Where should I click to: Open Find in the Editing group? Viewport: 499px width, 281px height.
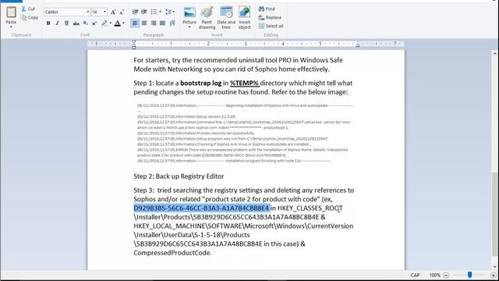(267, 9)
